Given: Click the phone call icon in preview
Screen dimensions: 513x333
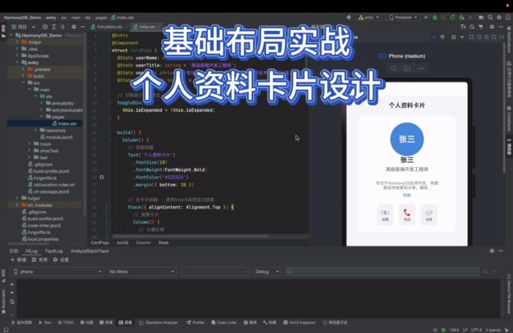Looking at the screenshot, I should point(407,212).
